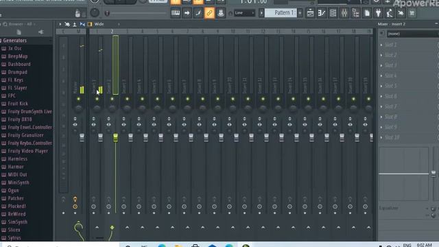Add new pattern with plus button
The image size is (439, 247).
(x=300, y=13)
